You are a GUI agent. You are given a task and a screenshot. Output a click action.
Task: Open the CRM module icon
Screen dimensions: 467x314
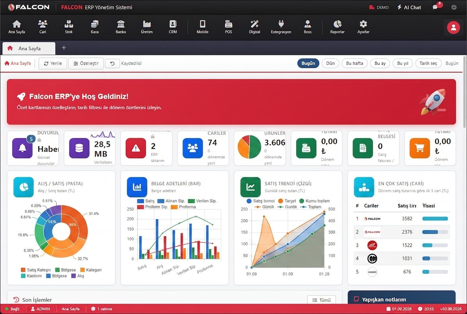point(173,27)
